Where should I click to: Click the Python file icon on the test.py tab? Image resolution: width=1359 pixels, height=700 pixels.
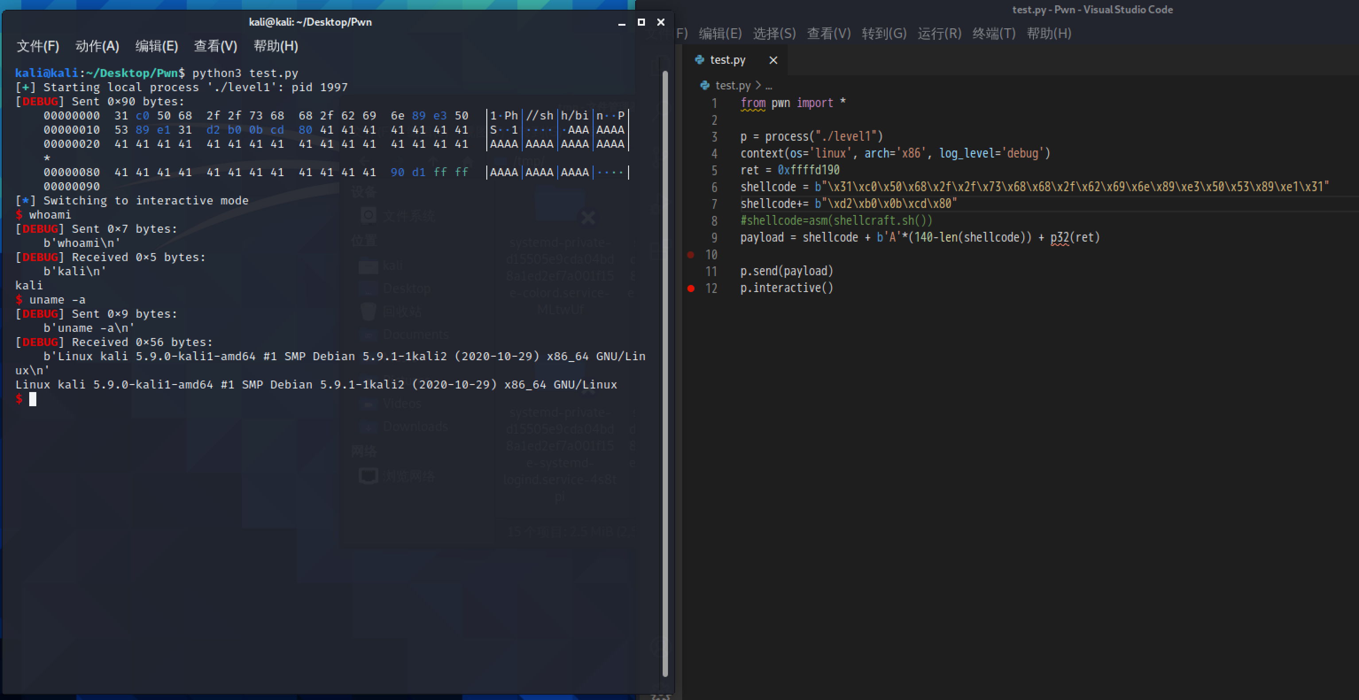699,60
